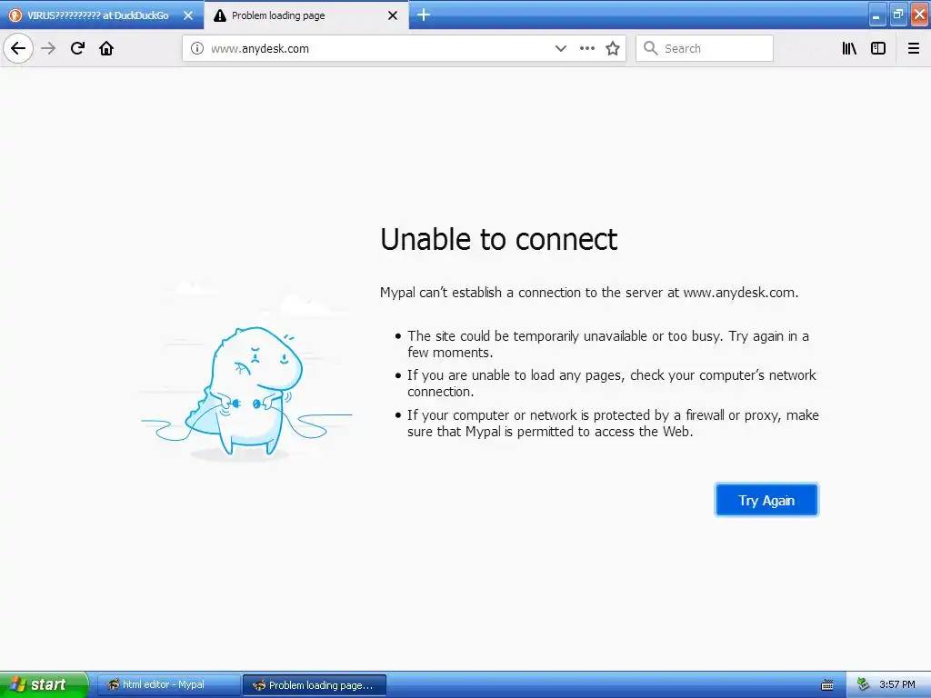This screenshot has width=931, height=698.
Task: Click the magnifier icon in the search box
Action: 651,48
